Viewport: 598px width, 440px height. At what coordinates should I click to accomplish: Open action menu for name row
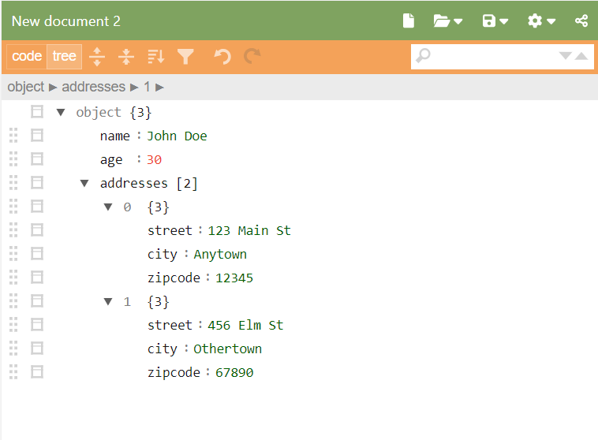point(37,136)
